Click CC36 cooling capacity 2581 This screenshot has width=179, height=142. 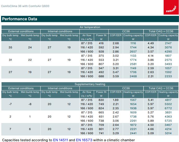(x=133, y=64)
